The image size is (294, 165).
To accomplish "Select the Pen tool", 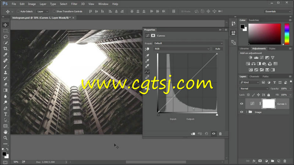I will pyautogui.click(x=5, y=108).
